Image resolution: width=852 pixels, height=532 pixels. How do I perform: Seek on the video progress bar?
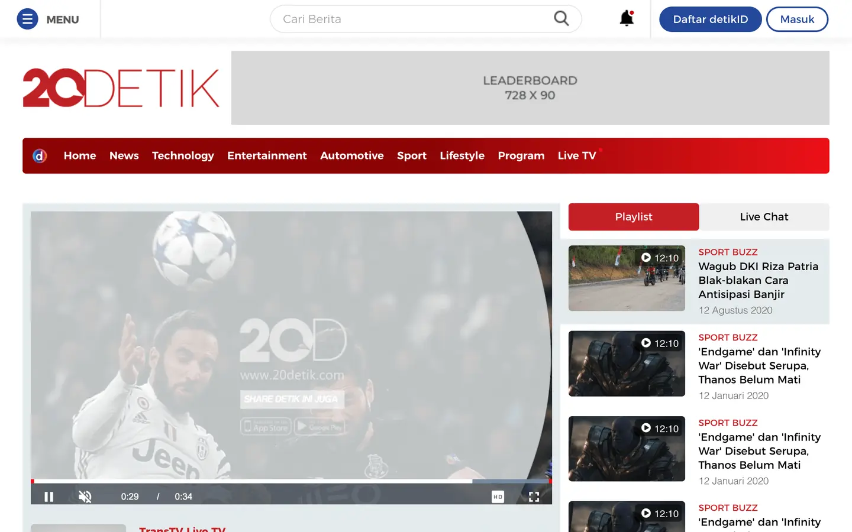pyautogui.click(x=291, y=481)
